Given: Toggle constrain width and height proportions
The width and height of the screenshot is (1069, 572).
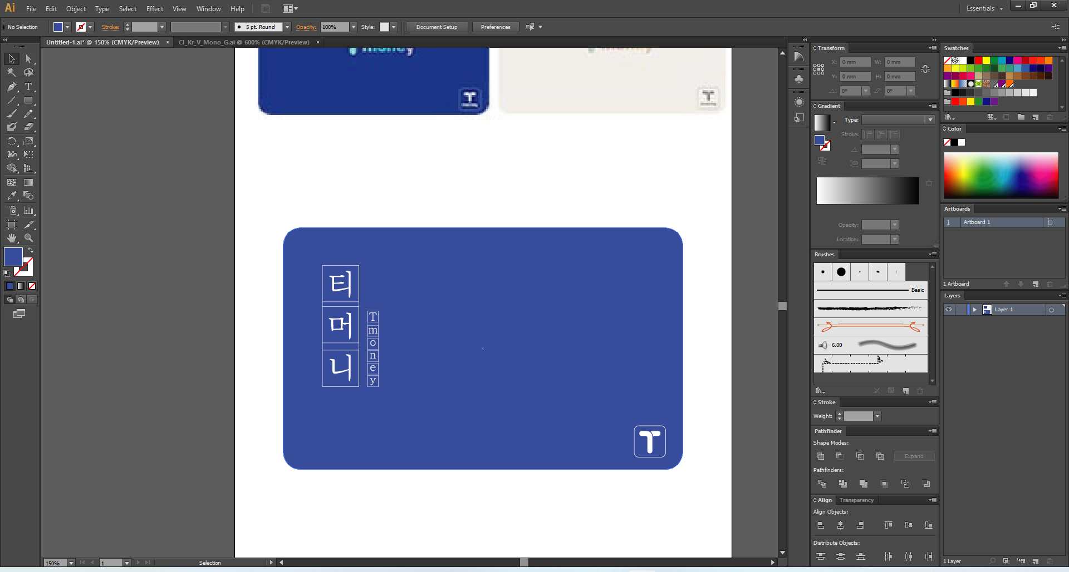Looking at the screenshot, I should coord(925,69).
